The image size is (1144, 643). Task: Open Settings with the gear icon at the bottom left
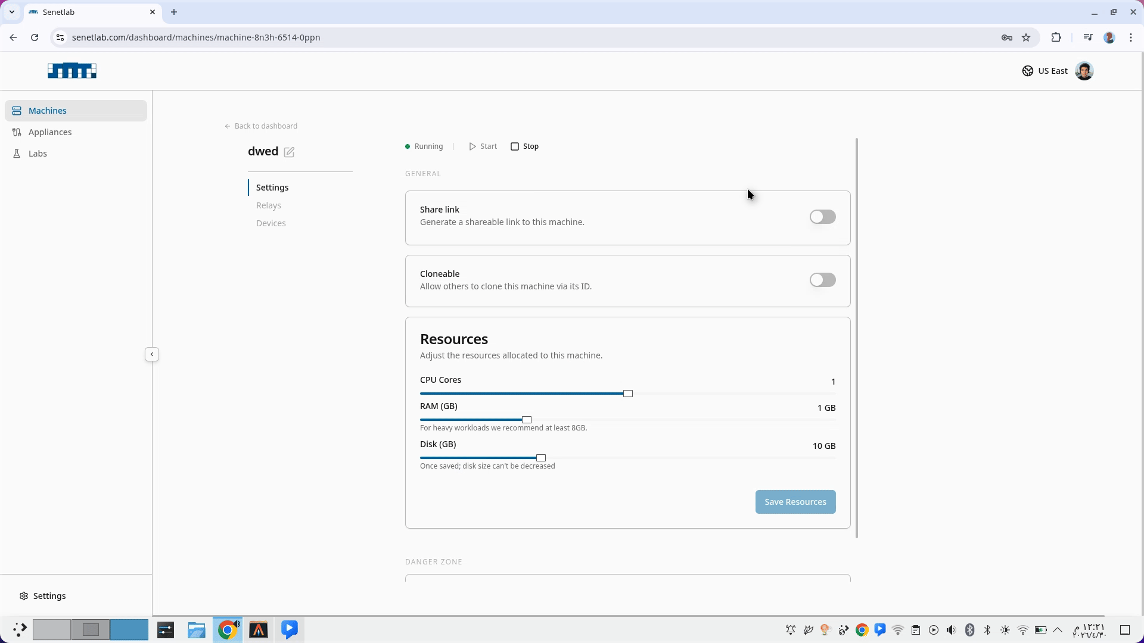[x=42, y=596]
